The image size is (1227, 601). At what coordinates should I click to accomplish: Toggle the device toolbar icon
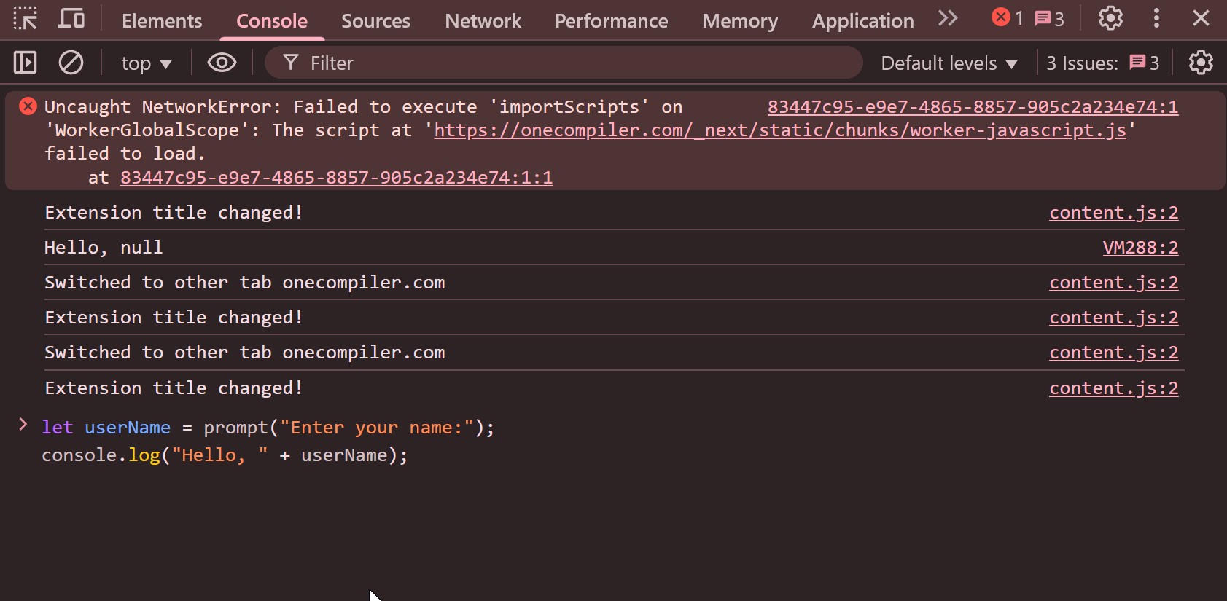pos(71,19)
